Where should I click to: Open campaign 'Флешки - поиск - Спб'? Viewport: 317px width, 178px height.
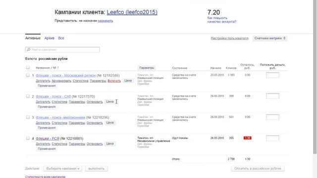53,96
